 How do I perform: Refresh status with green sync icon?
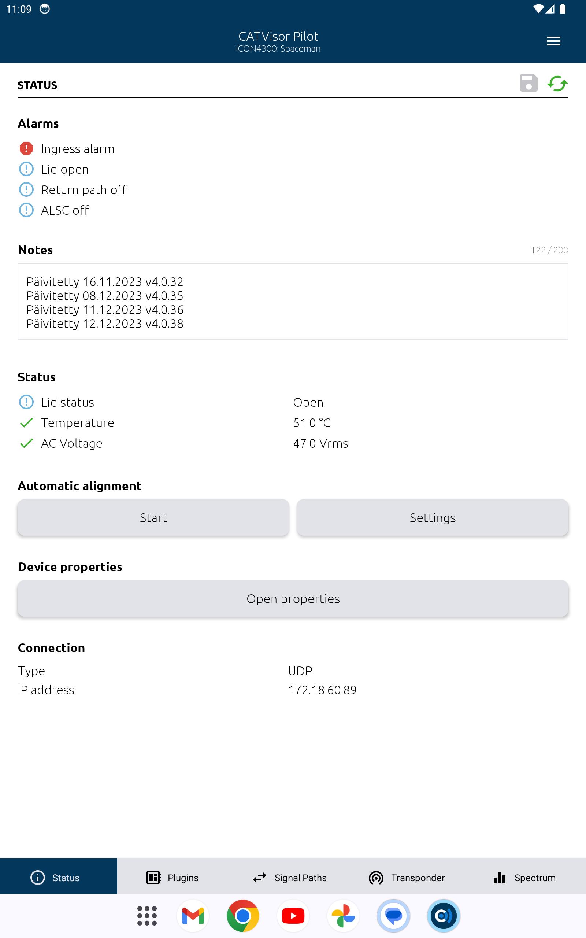[x=557, y=83]
